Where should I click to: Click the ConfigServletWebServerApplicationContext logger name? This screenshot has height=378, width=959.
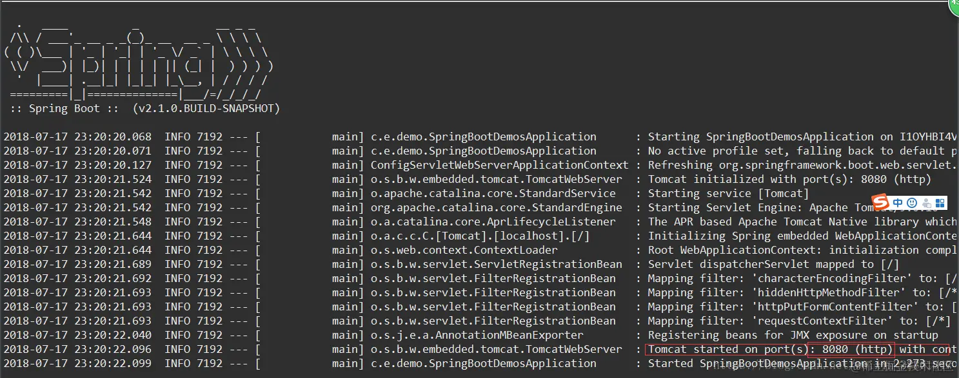pos(499,165)
